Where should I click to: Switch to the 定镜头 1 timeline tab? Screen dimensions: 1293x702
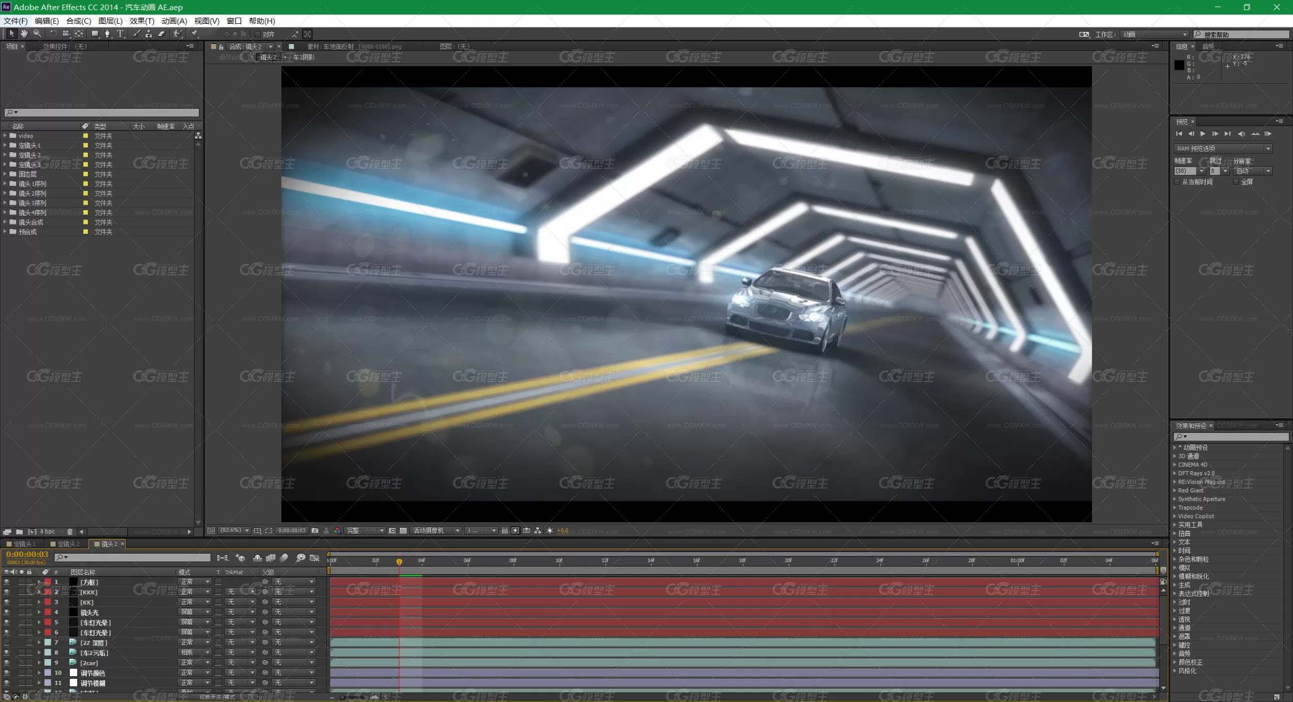[x=21, y=544]
